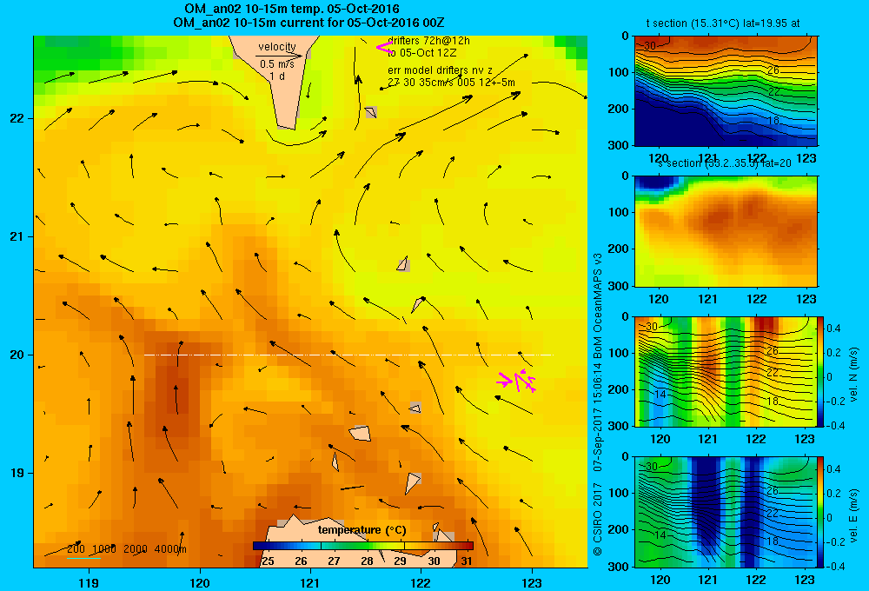Click the 29 tick label on the temperature colorbar
This screenshot has height=591, width=869.
[400, 561]
